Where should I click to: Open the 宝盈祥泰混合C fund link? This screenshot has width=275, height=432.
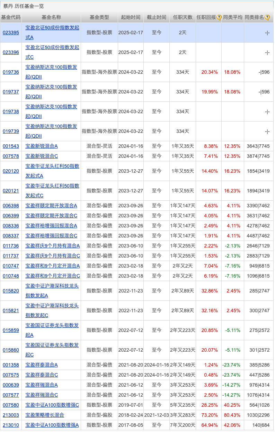42,375
